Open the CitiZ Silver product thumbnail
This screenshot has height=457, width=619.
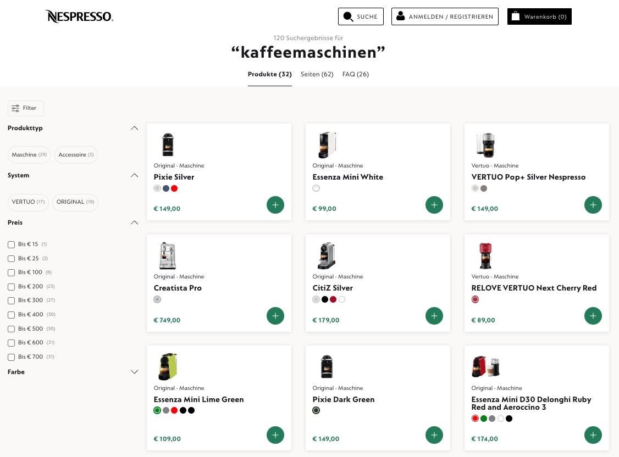(327, 255)
